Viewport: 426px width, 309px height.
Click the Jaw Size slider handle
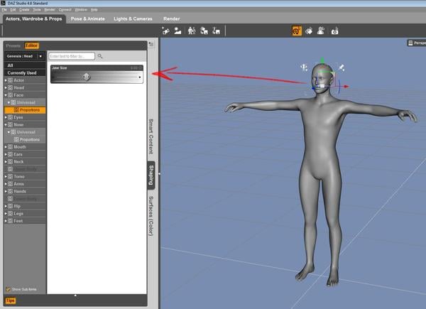click(x=87, y=77)
